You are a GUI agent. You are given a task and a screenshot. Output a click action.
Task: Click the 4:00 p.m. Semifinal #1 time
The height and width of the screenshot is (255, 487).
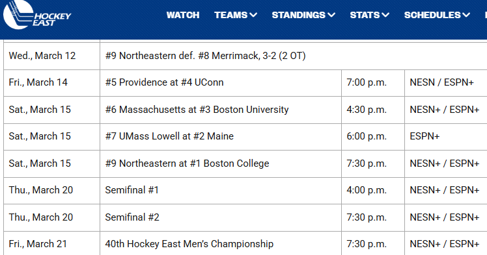[367, 190]
